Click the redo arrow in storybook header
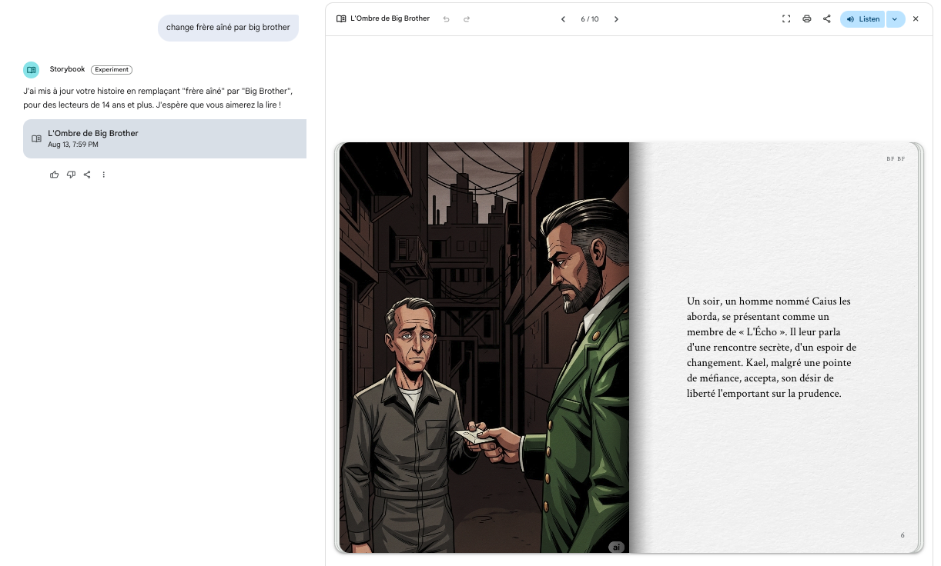 coord(467,19)
